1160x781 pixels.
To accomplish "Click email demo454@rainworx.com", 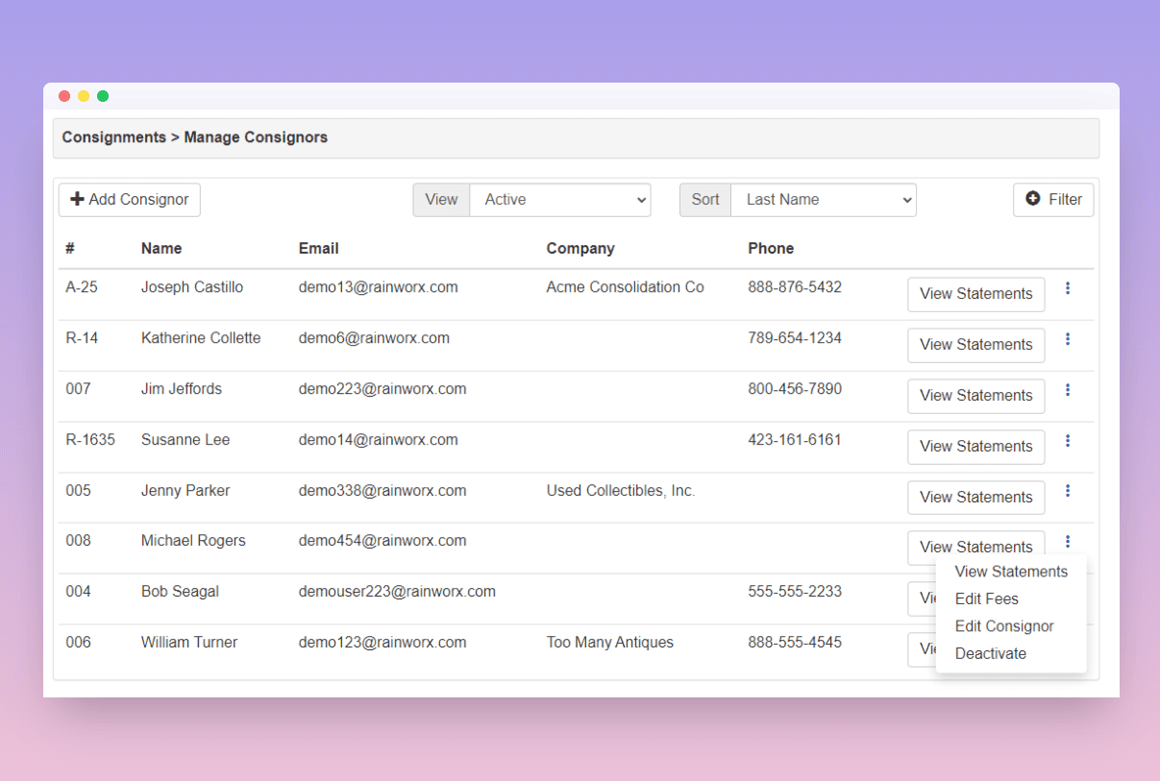I will 383,541.
